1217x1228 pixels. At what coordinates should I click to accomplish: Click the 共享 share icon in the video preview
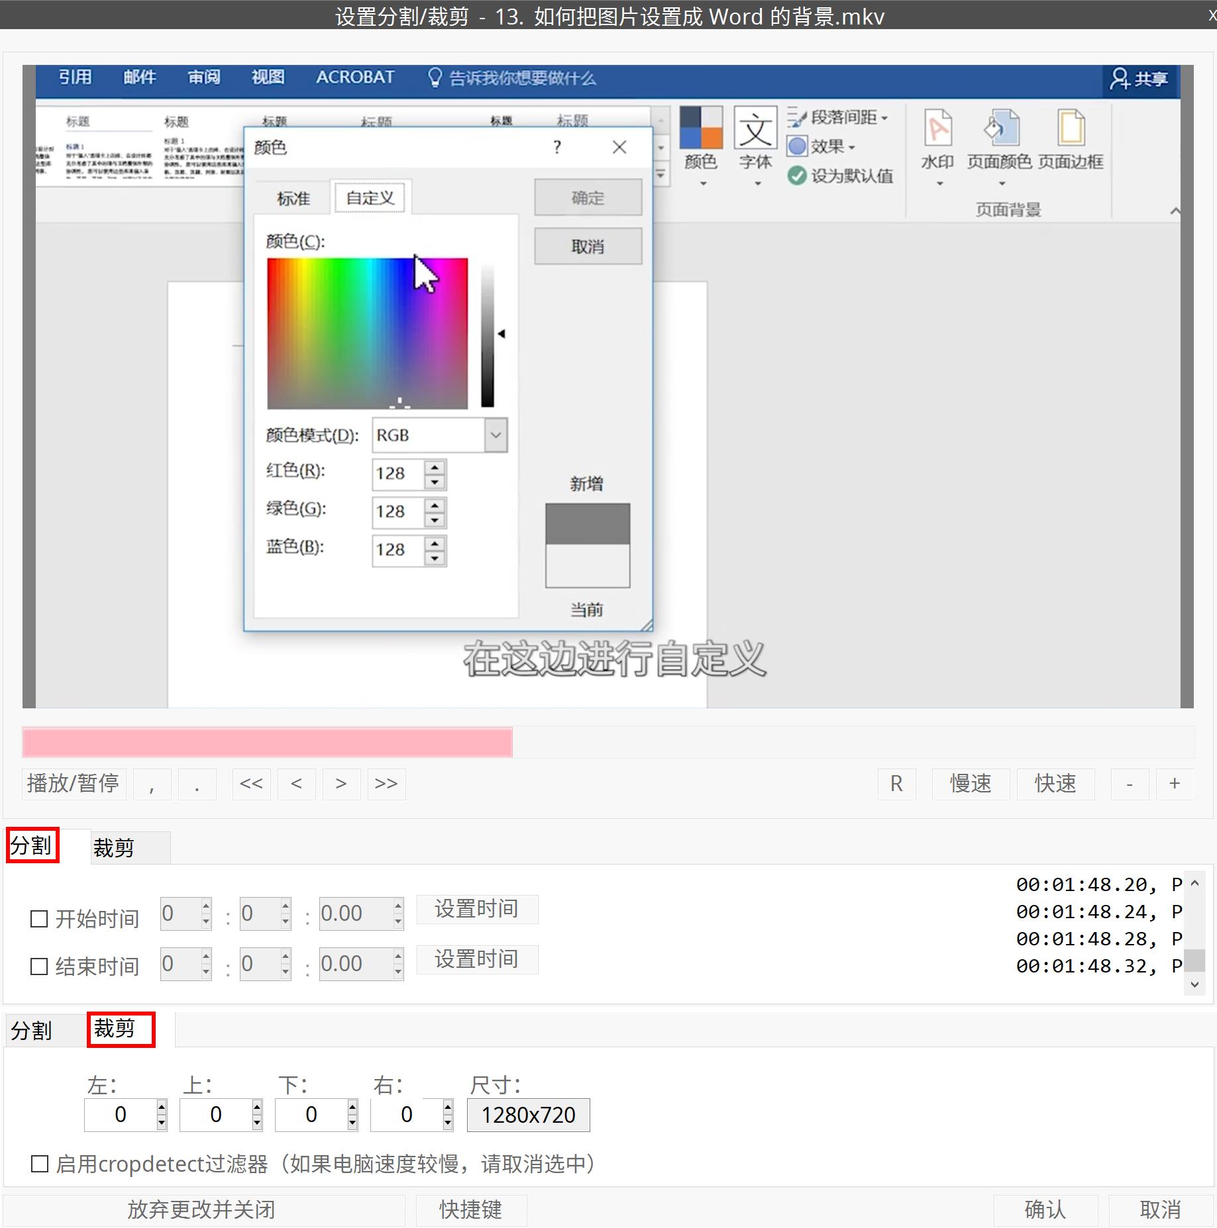pyautogui.click(x=1120, y=79)
